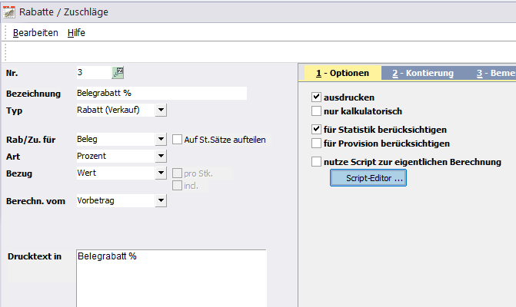Uncheck für Statistik berücksichtigen
The width and height of the screenshot is (516, 307).
point(316,129)
